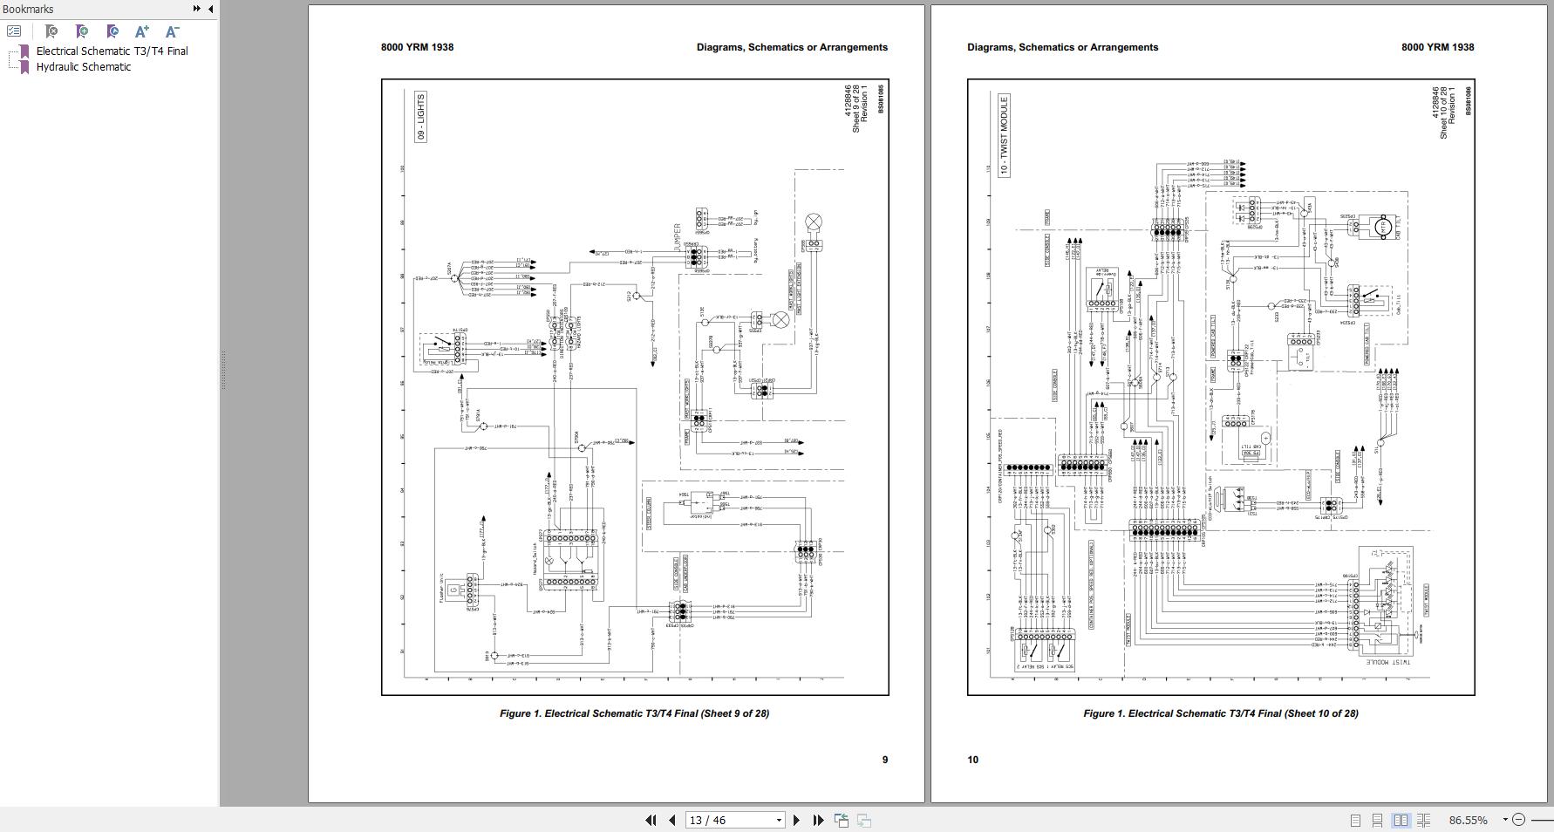Switch to single page view

pos(1355,820)
